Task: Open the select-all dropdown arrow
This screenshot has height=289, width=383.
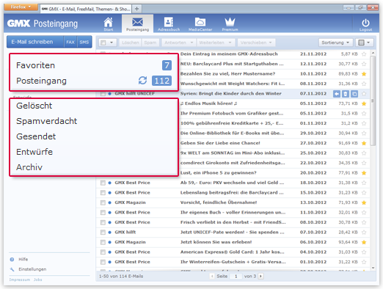Action: [x=112, y=43]
